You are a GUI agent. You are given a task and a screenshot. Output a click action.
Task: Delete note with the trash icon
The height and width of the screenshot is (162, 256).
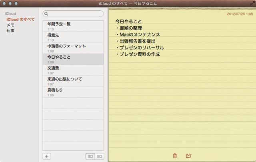175,156
